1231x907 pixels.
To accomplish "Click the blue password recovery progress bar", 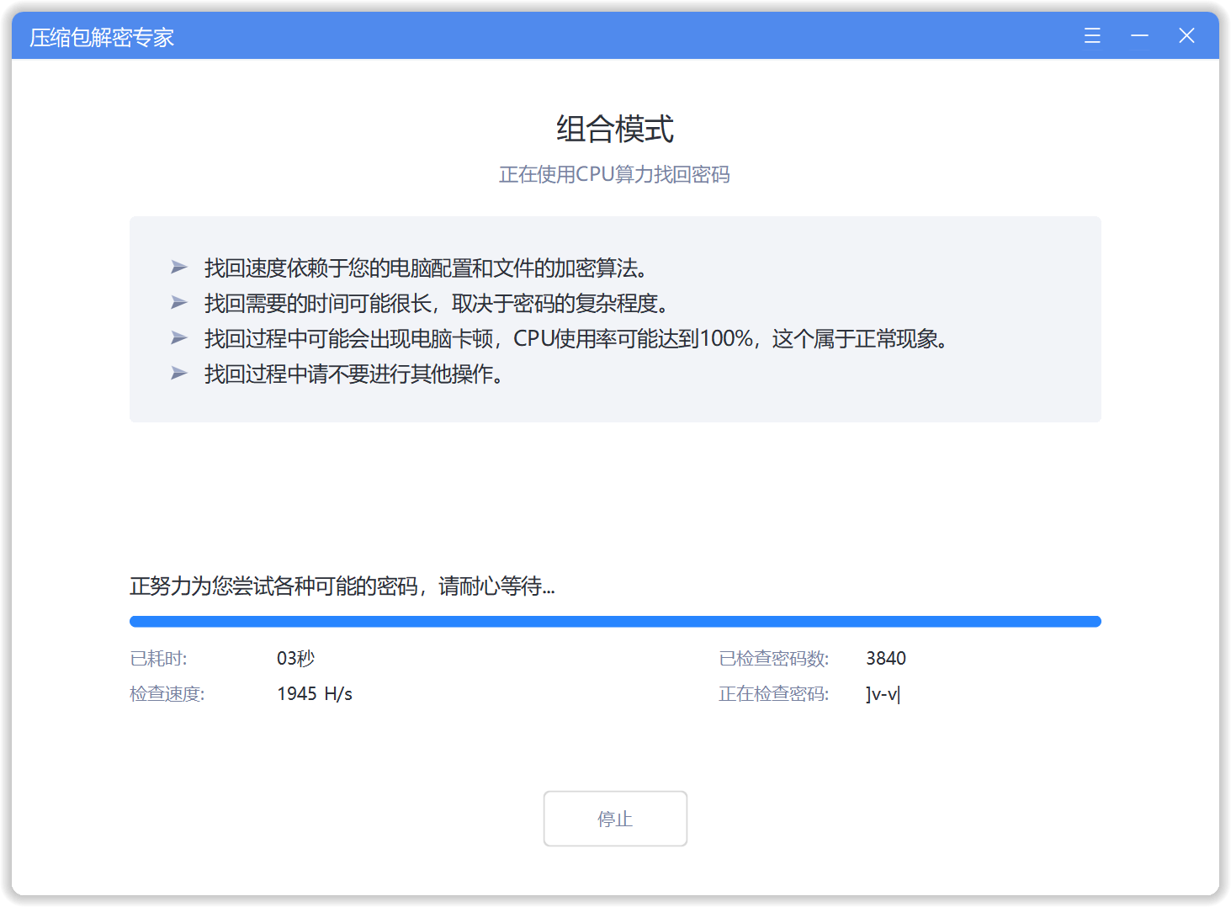I will point(615,622).
